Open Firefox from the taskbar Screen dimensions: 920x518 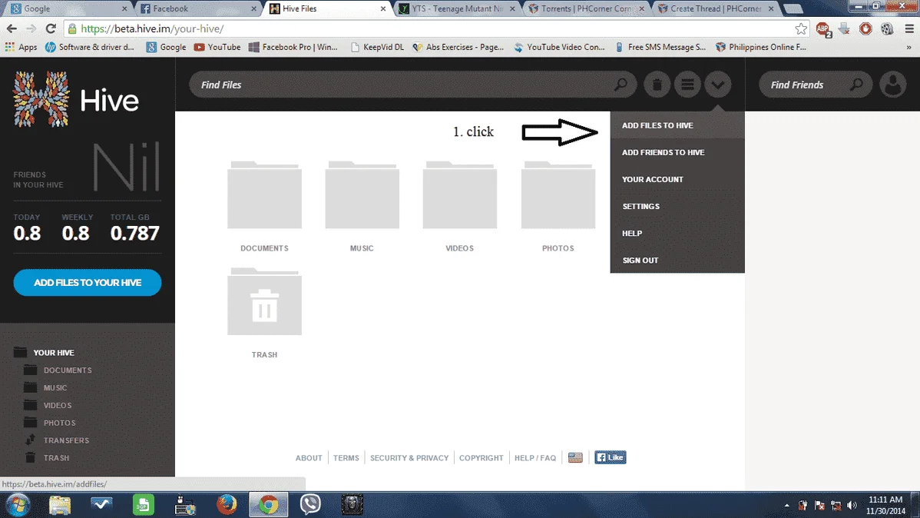tap(227, 504)
